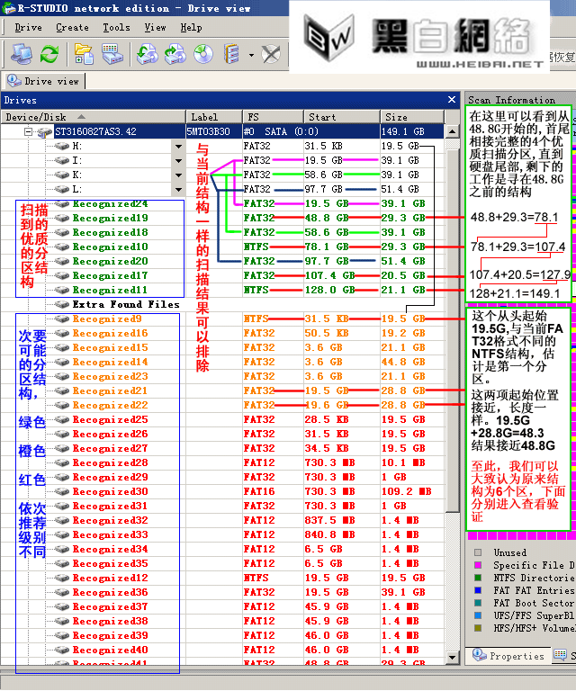Open the Create menu
This screenshot has width=576, height=691.
[72, 27]
